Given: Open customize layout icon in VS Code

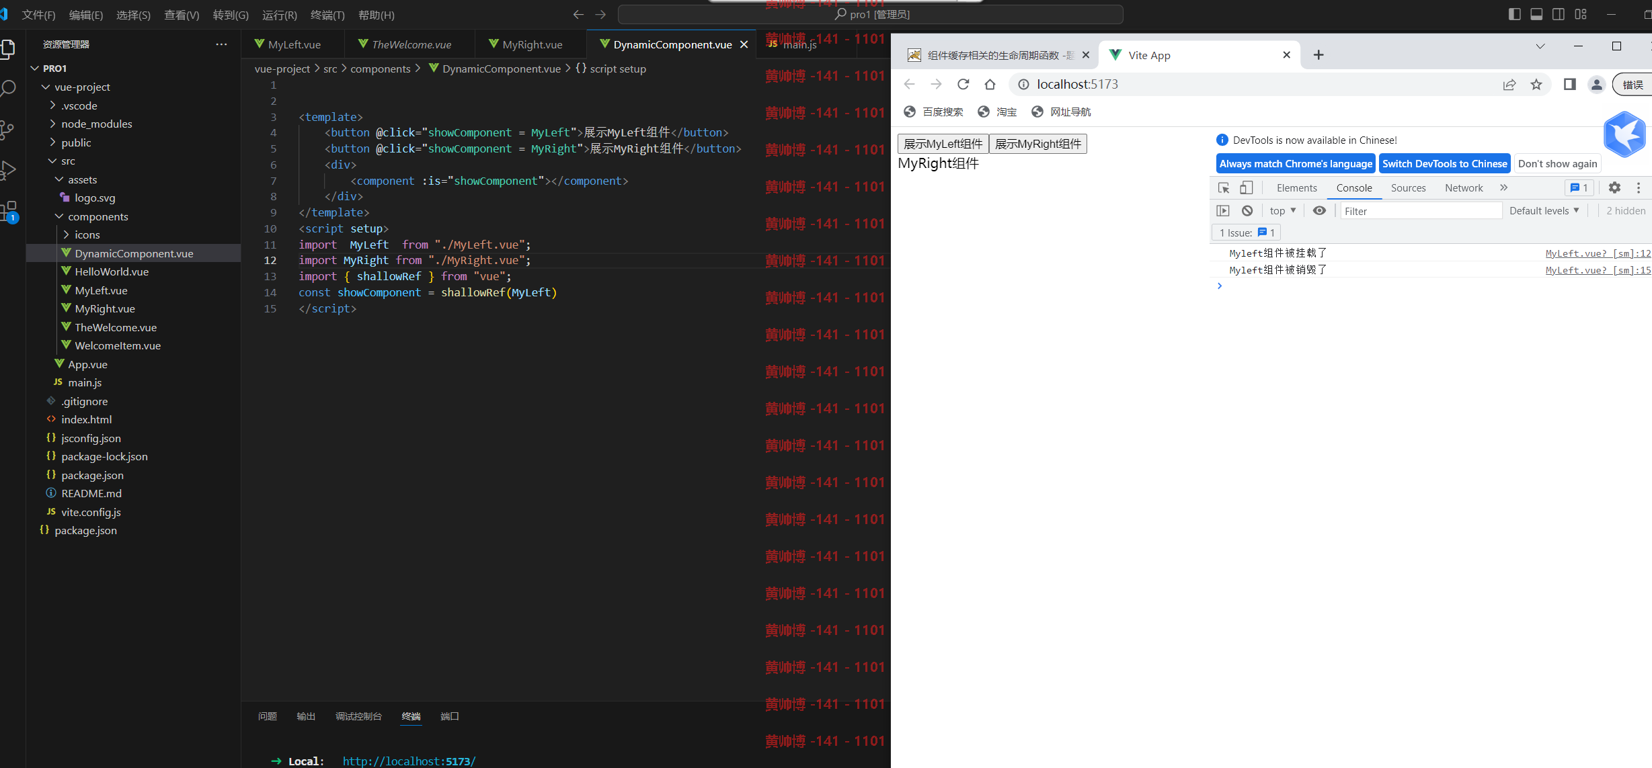Looking at the screenshot, I should pyautogui.click(x=1581, y=14).
